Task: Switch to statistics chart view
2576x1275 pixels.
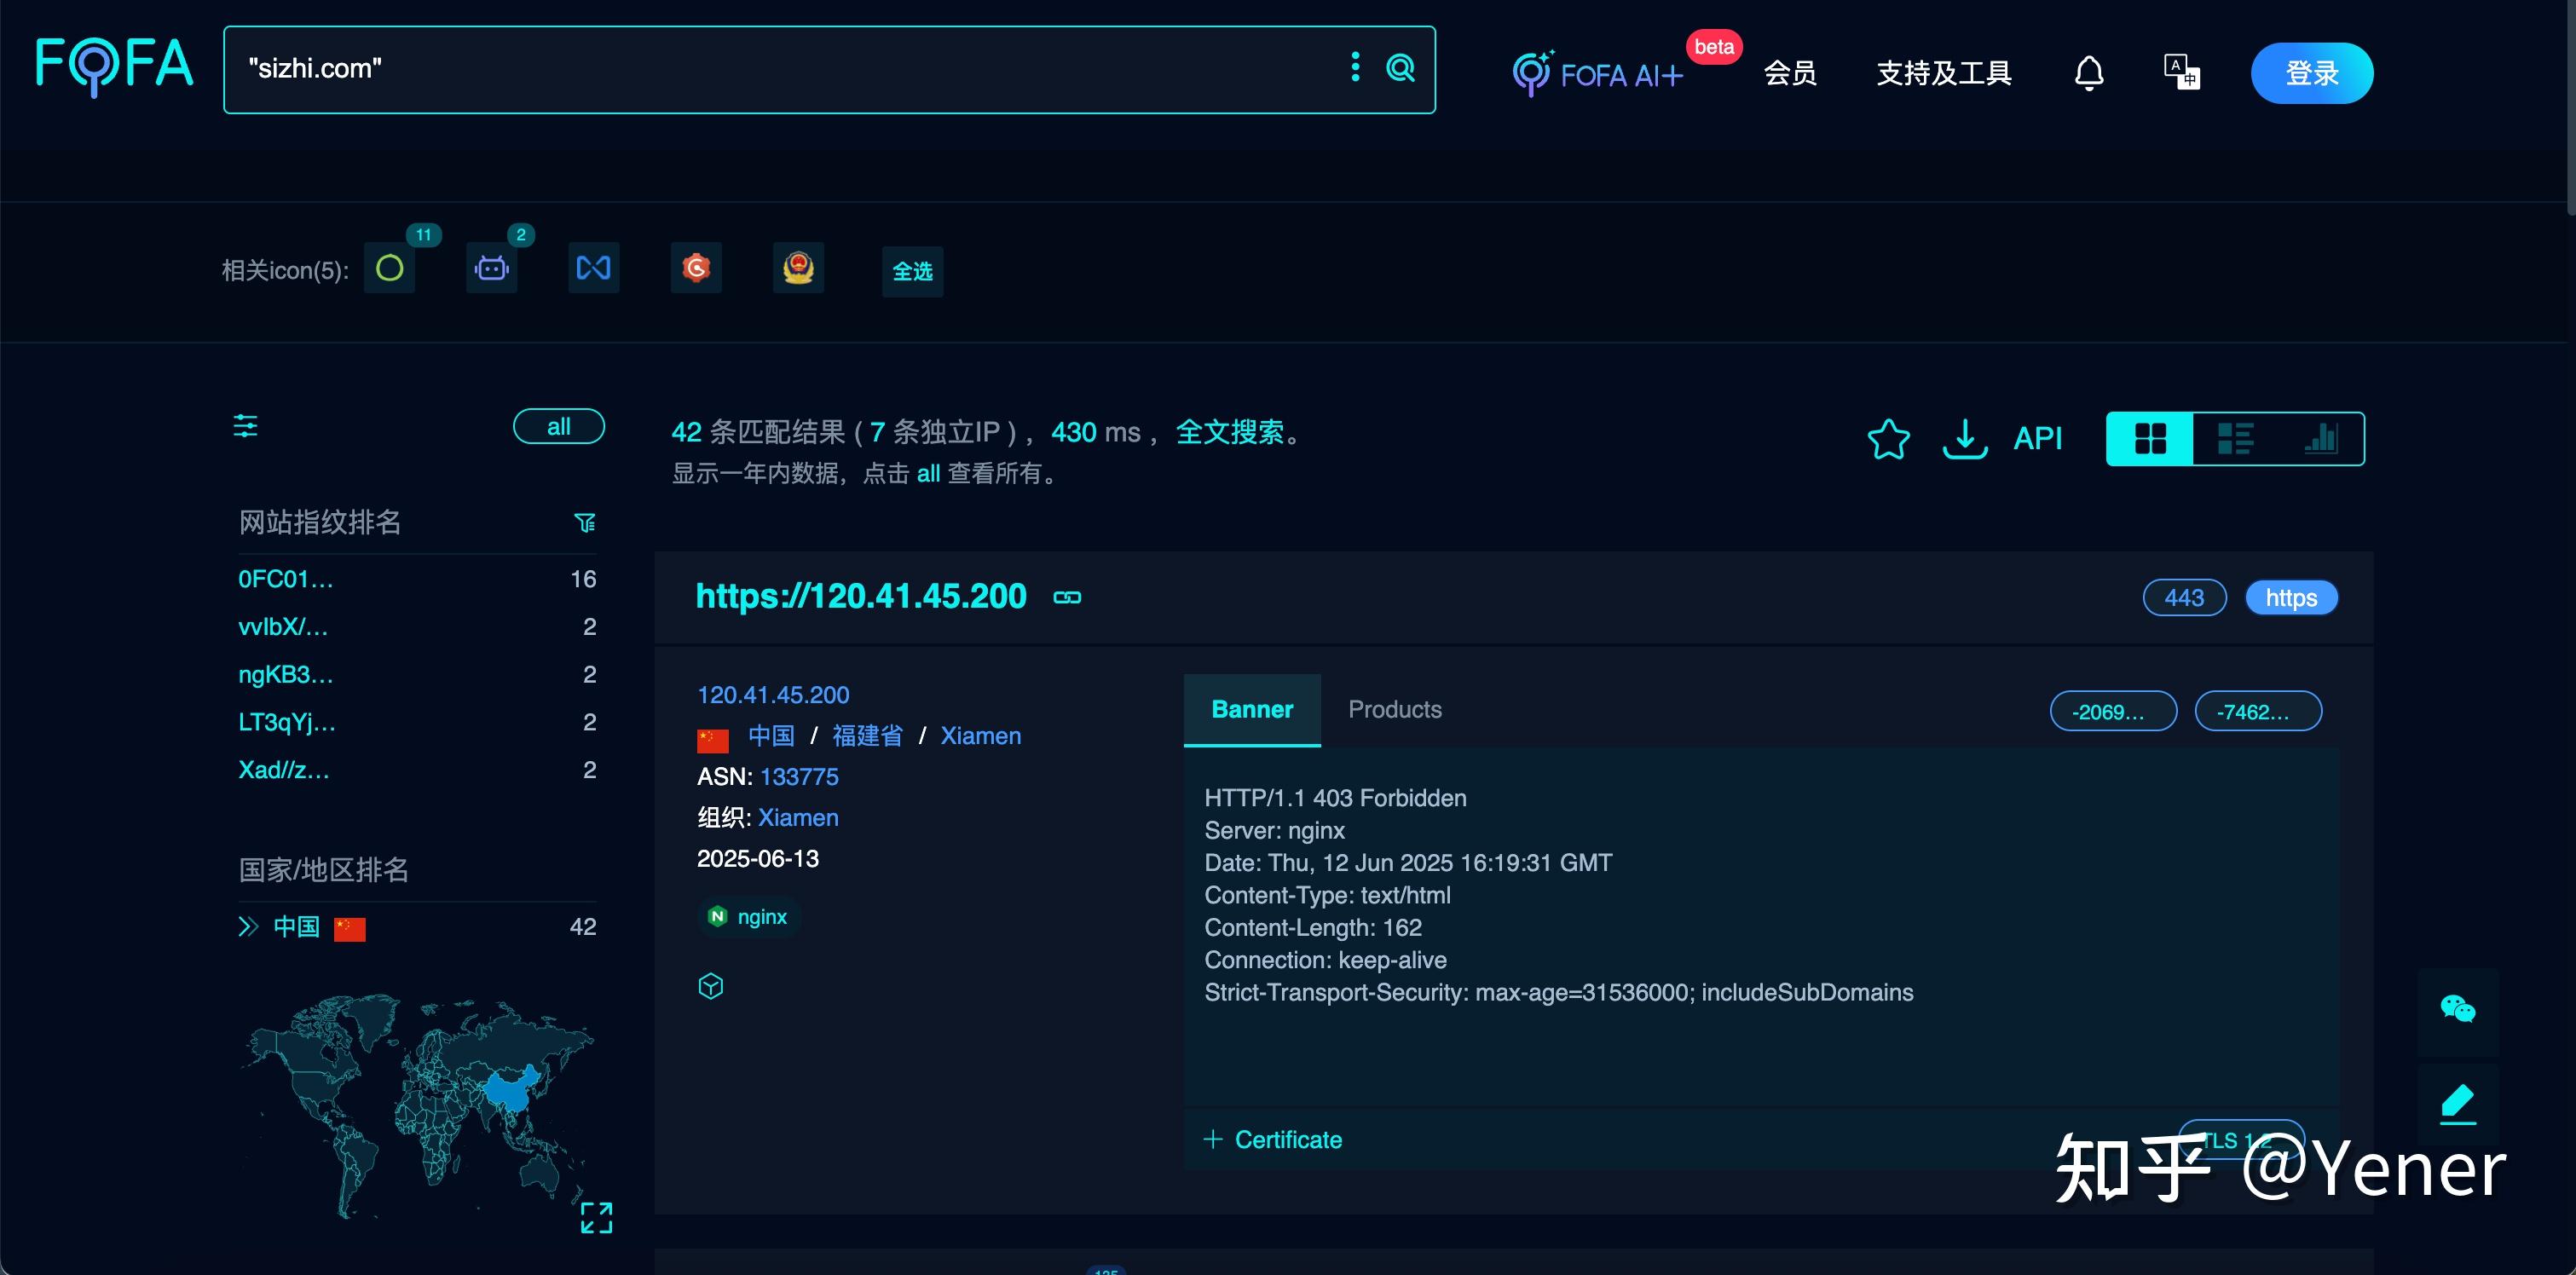Action: click(2321, 438)
